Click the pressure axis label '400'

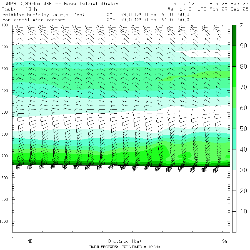(5, 91)
